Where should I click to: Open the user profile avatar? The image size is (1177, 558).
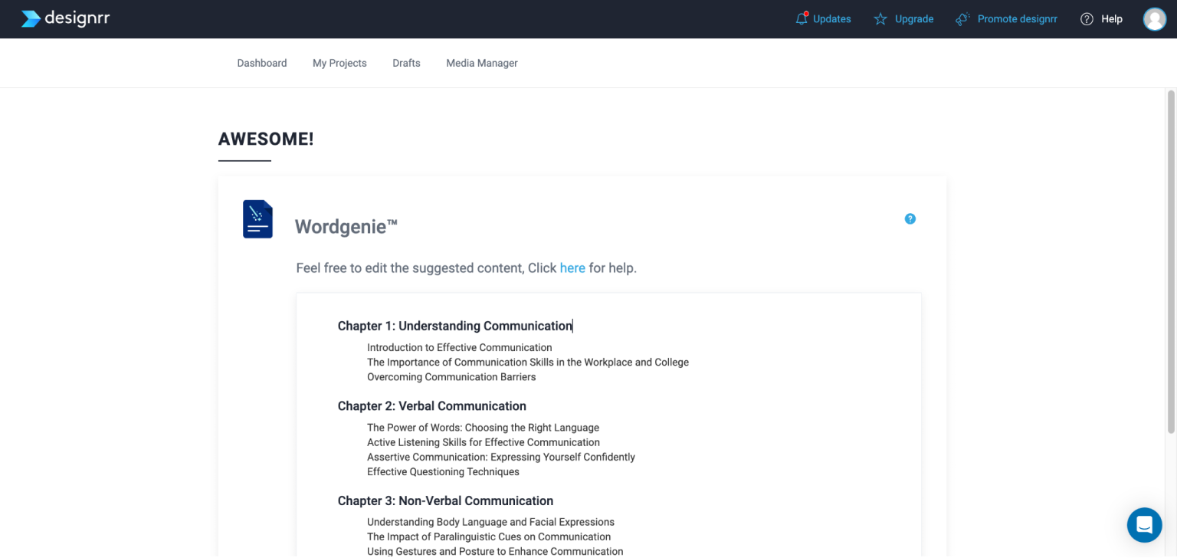click(x=1155, y=19)
